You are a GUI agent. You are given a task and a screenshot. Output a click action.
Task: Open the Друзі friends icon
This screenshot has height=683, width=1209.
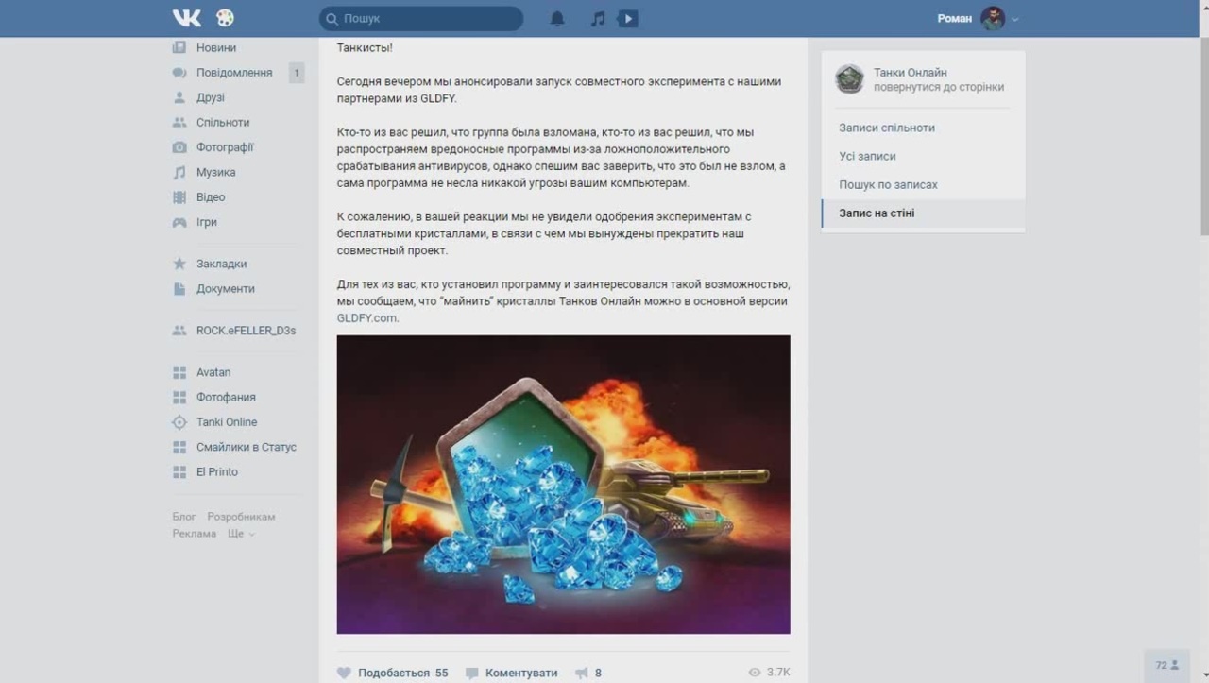pyautogui.click(x=179, y=97)
